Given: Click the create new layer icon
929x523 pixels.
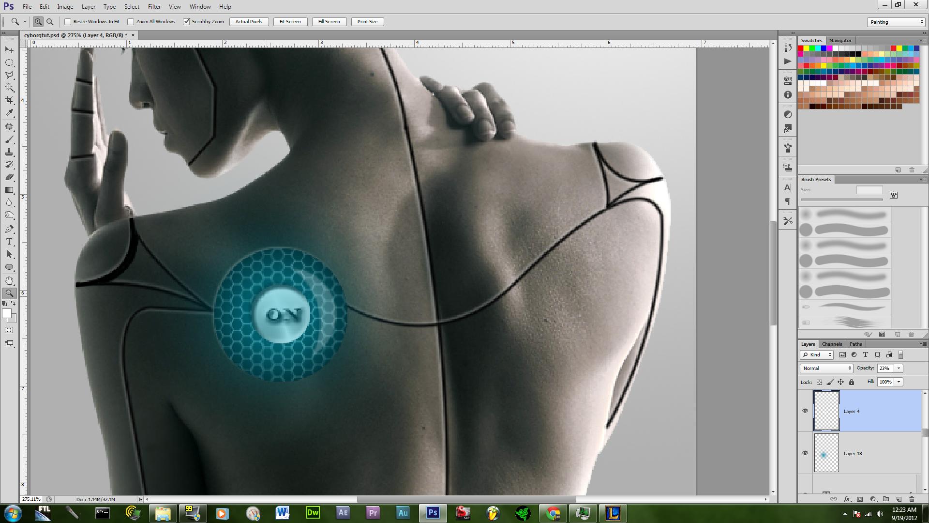Looking at the screenshot, I should [899, 499].
